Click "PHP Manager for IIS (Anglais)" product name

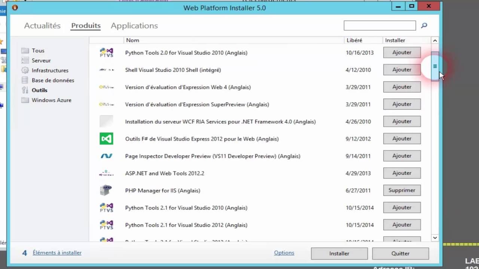[x=162, y=191]
